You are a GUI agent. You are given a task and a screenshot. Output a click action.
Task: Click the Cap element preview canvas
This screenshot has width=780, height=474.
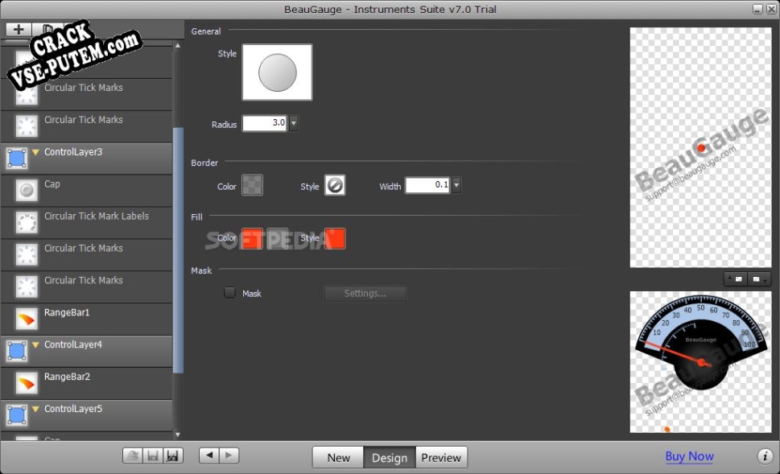pos(700,147)
